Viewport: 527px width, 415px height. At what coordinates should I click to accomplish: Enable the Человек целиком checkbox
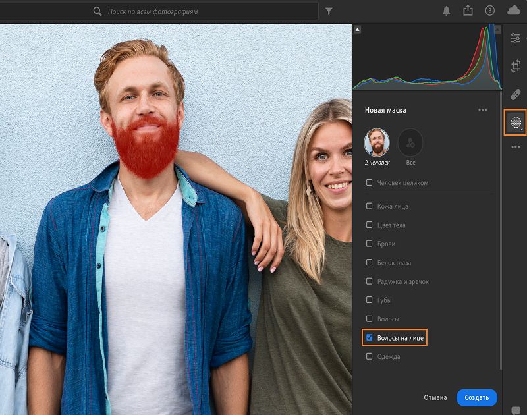[x=370, y=183]
